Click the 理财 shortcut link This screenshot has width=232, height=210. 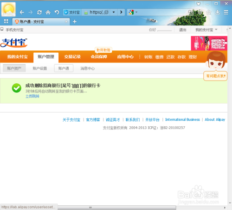pyautogui.click(x=193, y=57)
